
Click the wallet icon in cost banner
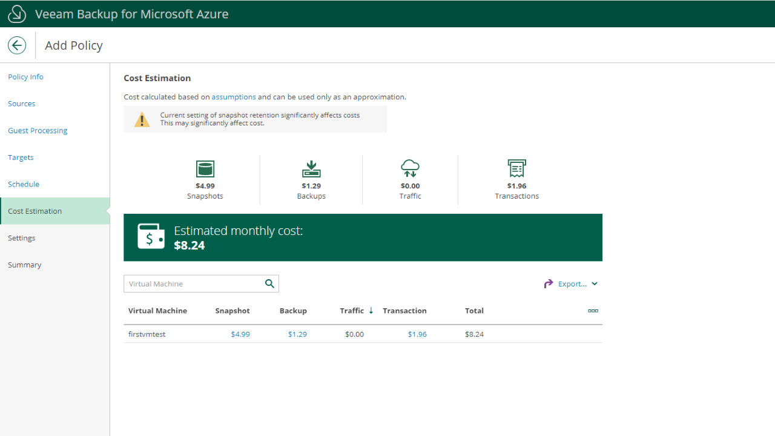[x=151, y=237]
